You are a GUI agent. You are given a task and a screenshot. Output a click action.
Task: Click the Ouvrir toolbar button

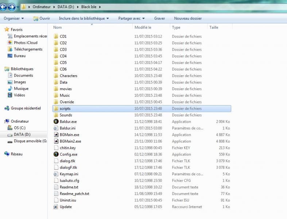point(42,18)
